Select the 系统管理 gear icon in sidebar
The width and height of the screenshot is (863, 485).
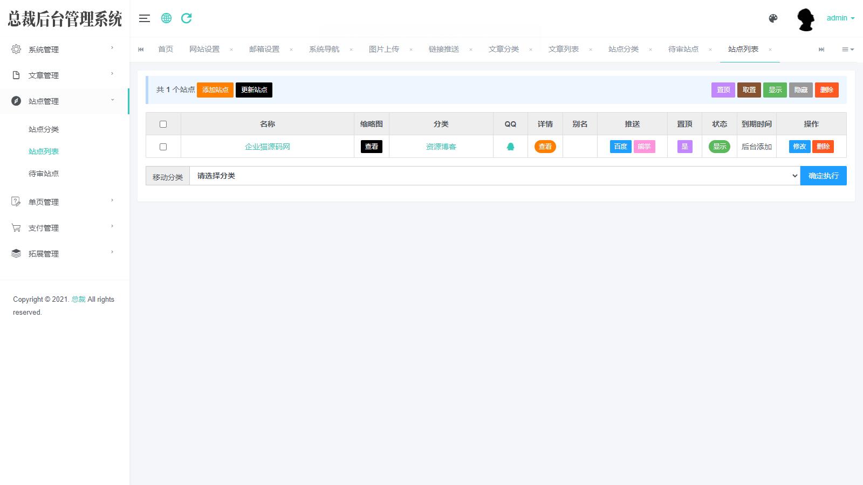coord(16,48)
